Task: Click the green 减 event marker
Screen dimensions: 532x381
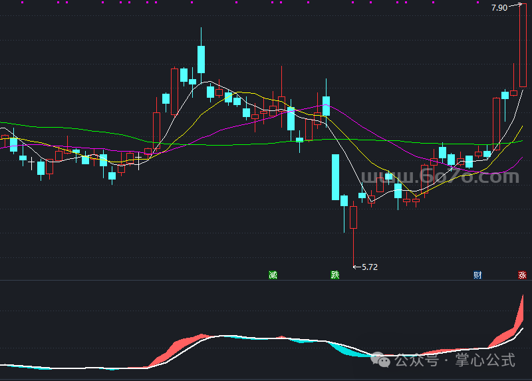Action: tap(273, 275)
